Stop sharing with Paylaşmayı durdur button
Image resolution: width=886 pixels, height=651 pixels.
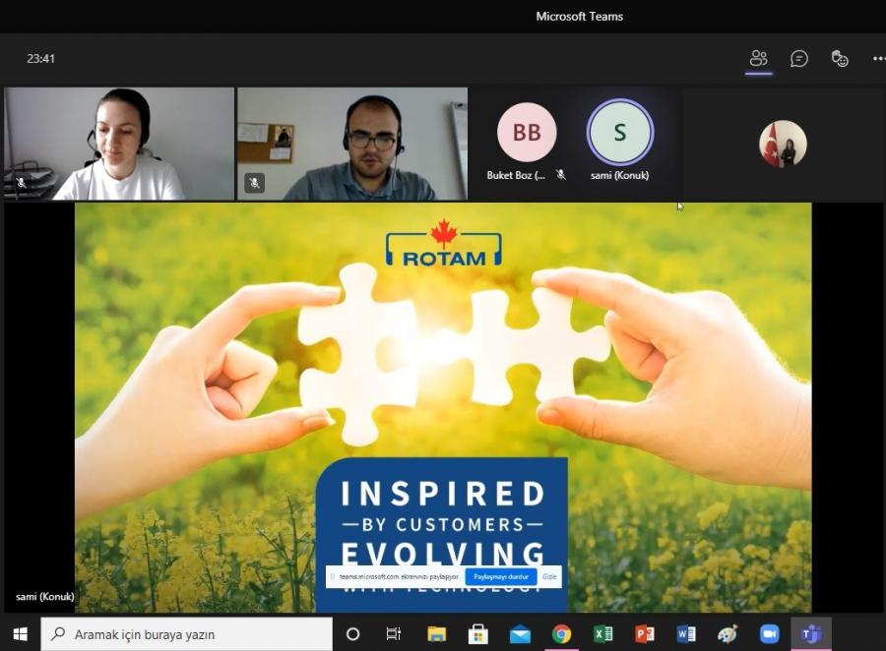tap(502, 576)
